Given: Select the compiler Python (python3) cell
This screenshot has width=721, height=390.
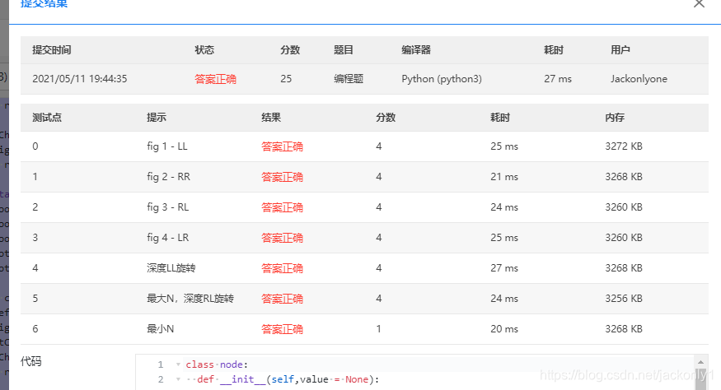Looking at the screenshot, I should pyautogui.click(x=442, y=79).
